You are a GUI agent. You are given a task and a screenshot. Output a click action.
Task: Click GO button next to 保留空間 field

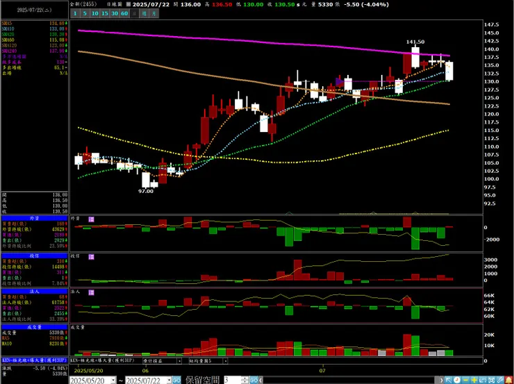point(254,380)
